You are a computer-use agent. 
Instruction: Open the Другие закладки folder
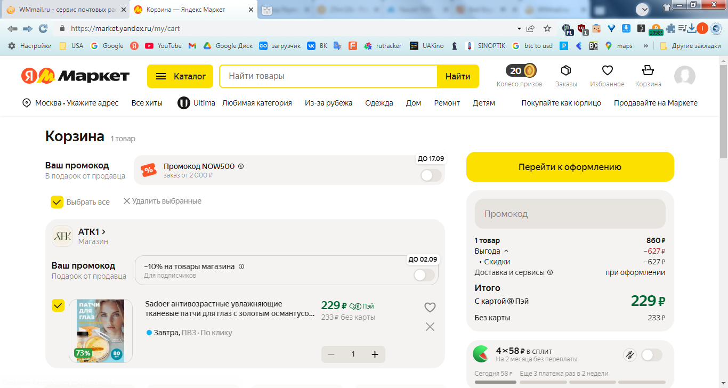(x=690, y=46)
